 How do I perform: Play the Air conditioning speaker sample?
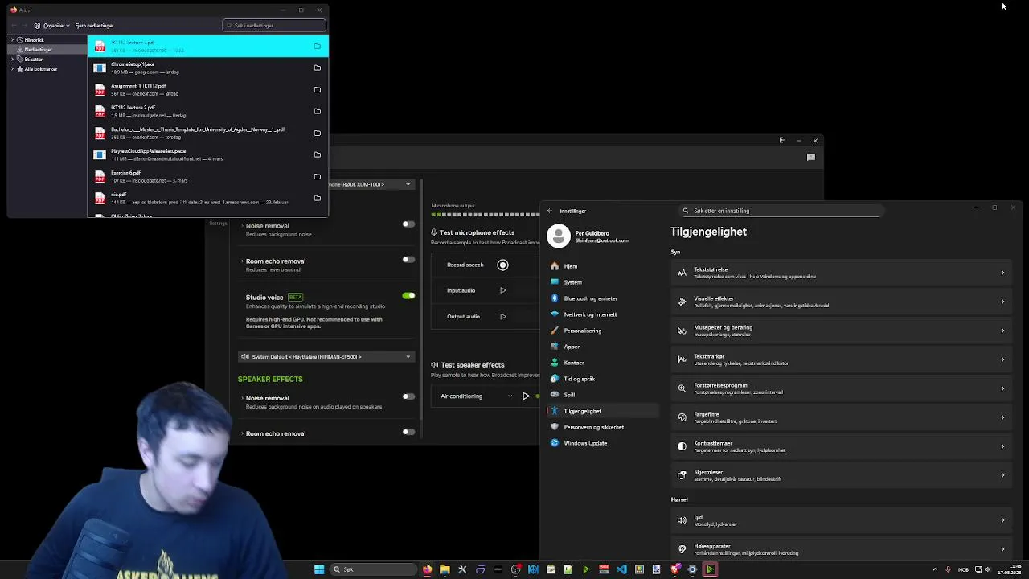[x=526, y=396]
